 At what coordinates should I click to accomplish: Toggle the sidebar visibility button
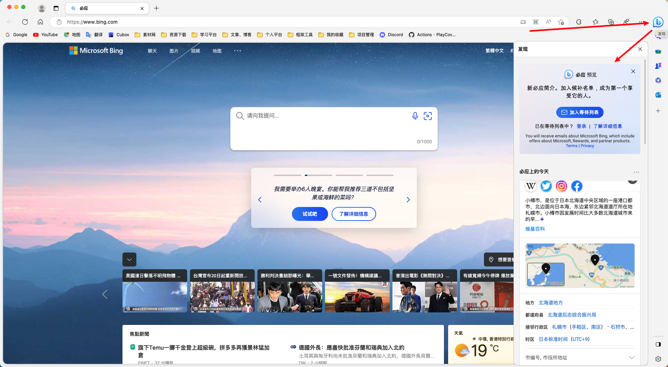pos(658,344)
